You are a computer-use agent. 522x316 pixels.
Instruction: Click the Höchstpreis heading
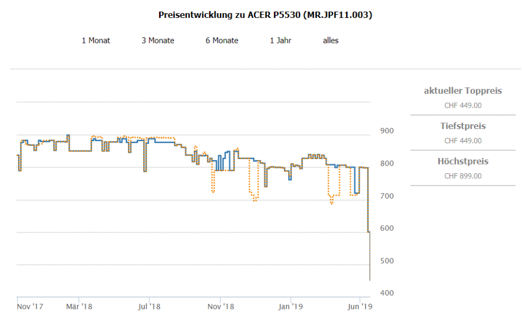(463, 161)
